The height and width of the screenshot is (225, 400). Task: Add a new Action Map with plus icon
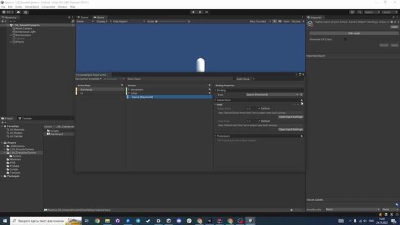pos(122,85)
